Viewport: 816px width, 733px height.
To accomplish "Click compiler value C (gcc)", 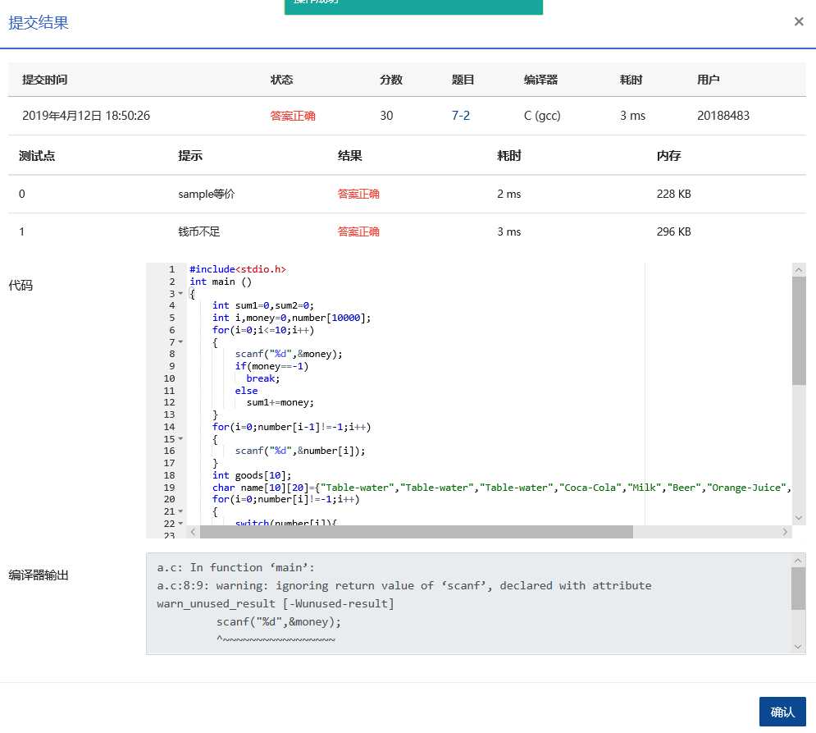I will (542, 116).
